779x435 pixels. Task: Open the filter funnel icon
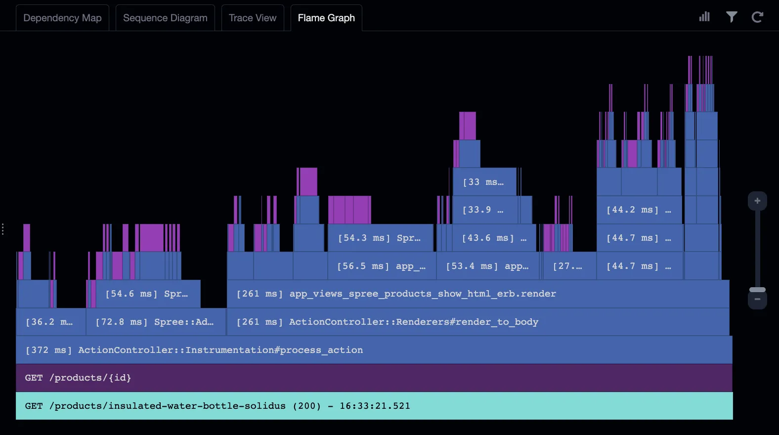pos(732,17)
